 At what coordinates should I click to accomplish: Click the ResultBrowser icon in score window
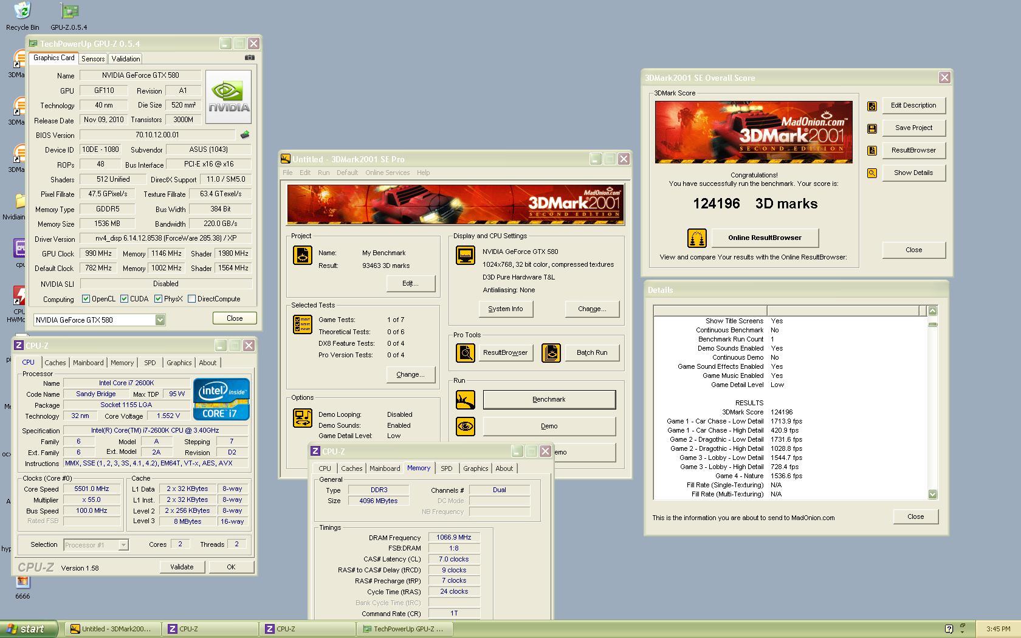coord(872,151)
